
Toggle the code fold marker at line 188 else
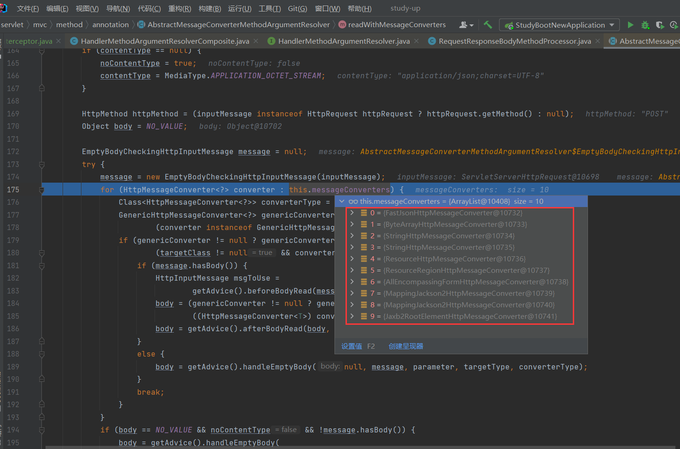point(42,354)
